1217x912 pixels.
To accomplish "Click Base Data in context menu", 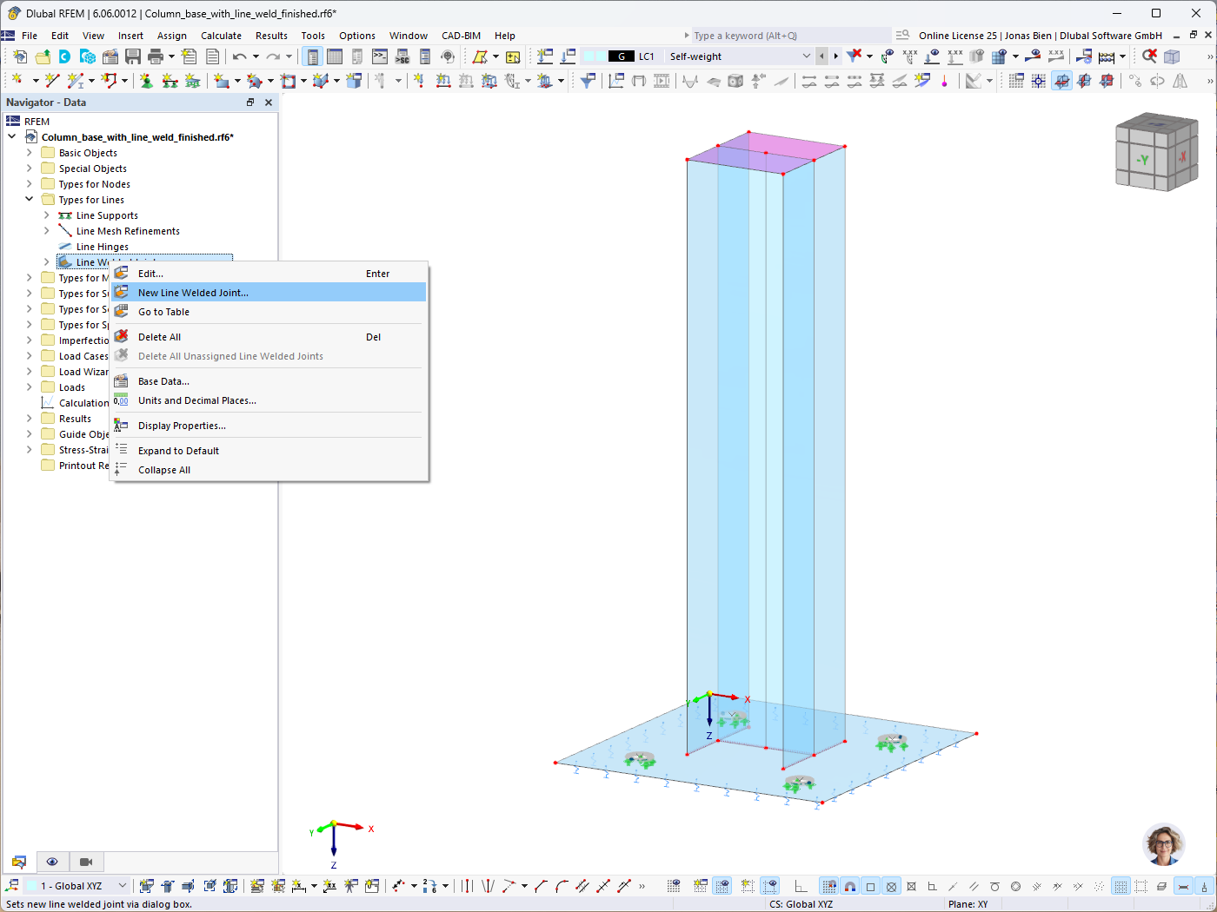I will click(269, 381).
